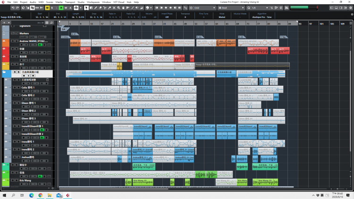Open the MIDI menu

pyautogui.click(x=41, y=2)
